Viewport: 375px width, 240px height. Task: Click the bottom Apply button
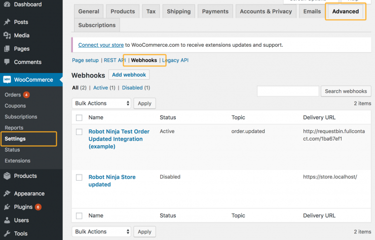(x=144, y=231)
